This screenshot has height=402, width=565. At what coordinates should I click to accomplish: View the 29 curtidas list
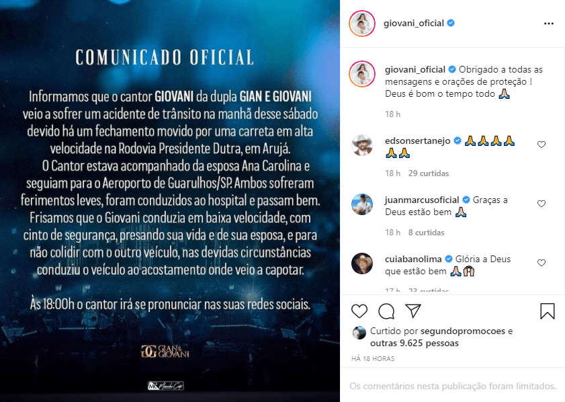[429, 173]
